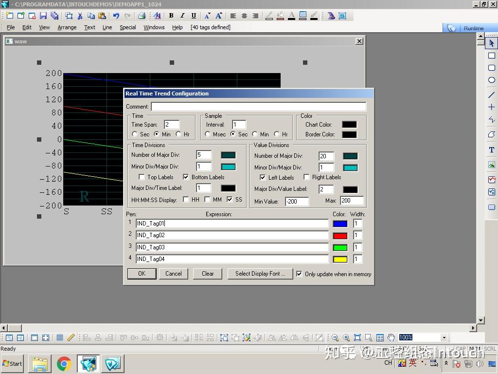
Task: Click the Select Display Font button
Action: click(260, 274)
